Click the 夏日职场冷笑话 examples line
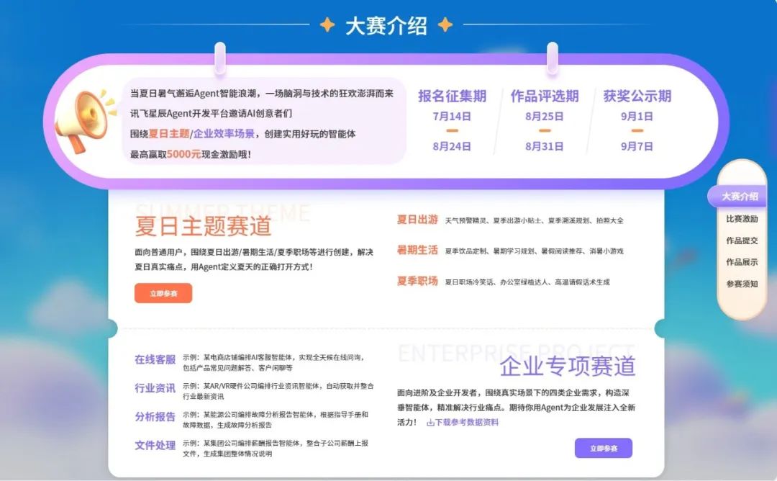 click(527, 282)
